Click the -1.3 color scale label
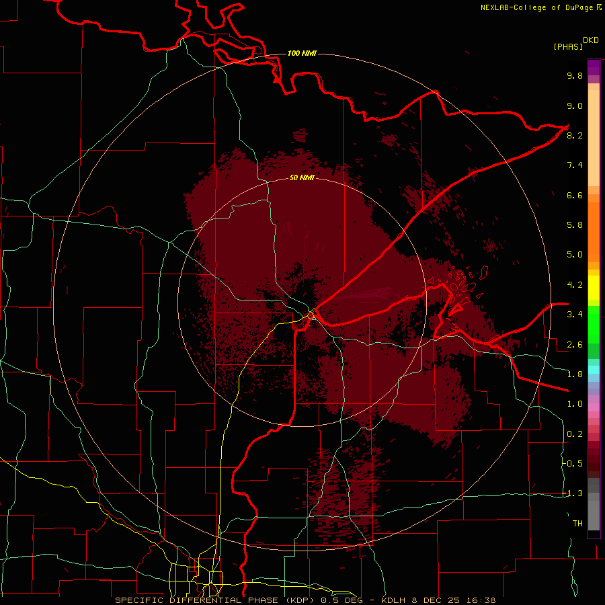605x605 pixels. click(x=573, y=493)
